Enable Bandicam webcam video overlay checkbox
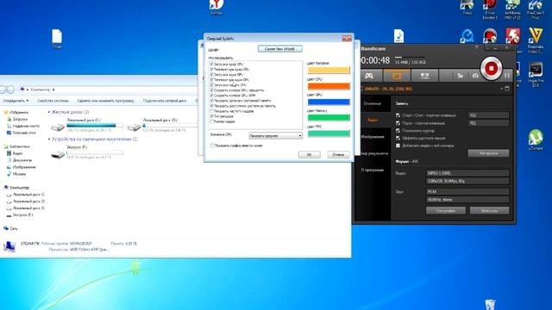This screenshot has width=552, height=310. pos(398,146)
